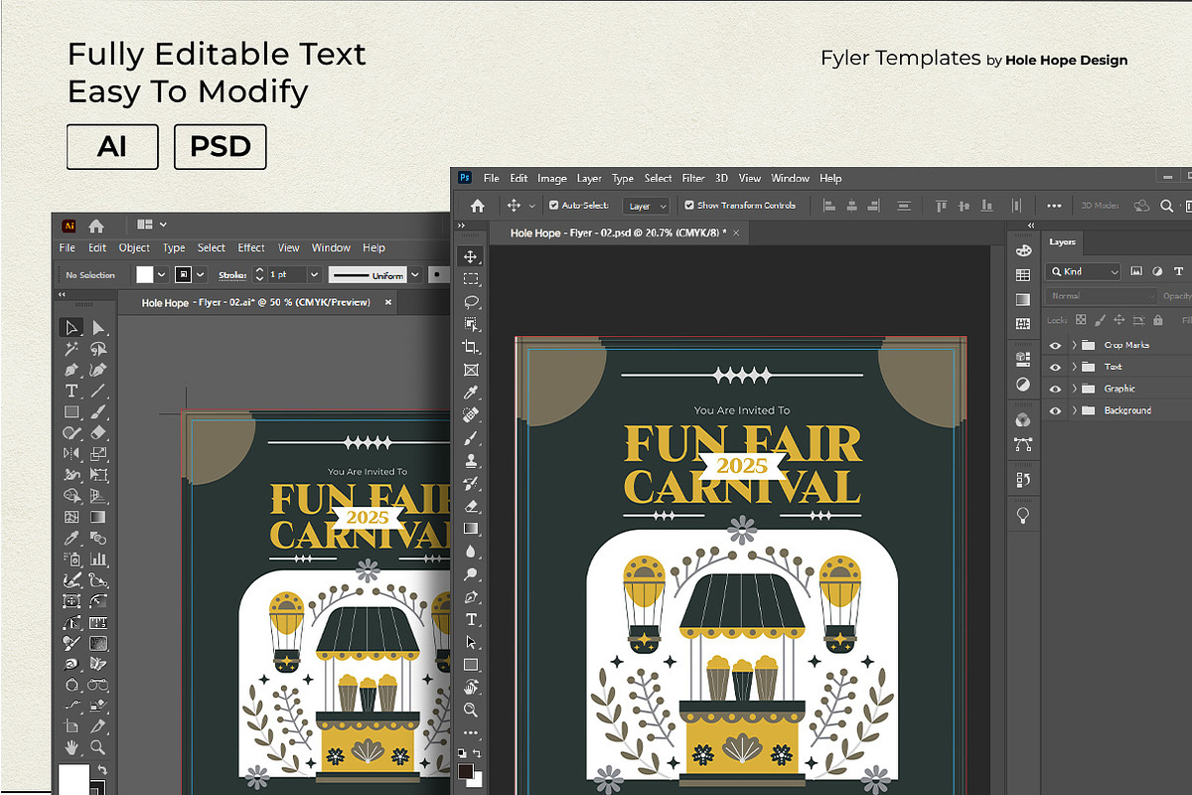1192x795 pixels.
Task: Click Illustrator white fill color swatch
Action: click(145, 275)
